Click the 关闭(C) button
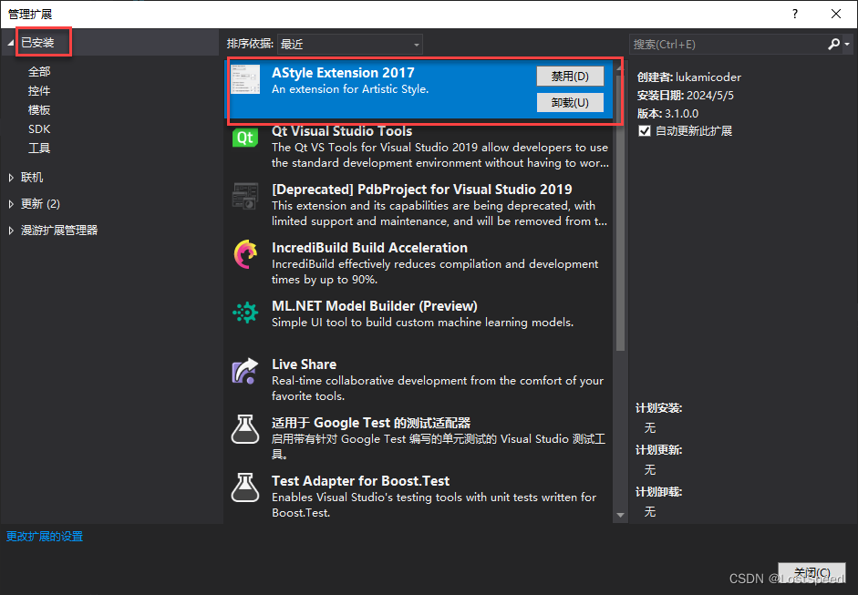858x595 pixels. click(812, 572)
